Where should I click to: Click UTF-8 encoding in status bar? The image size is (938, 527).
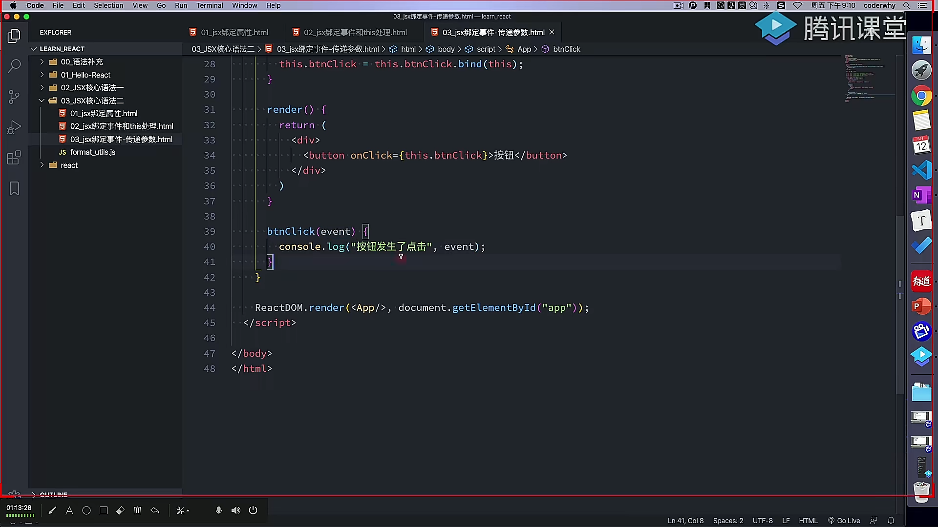(x=763, y=521)
